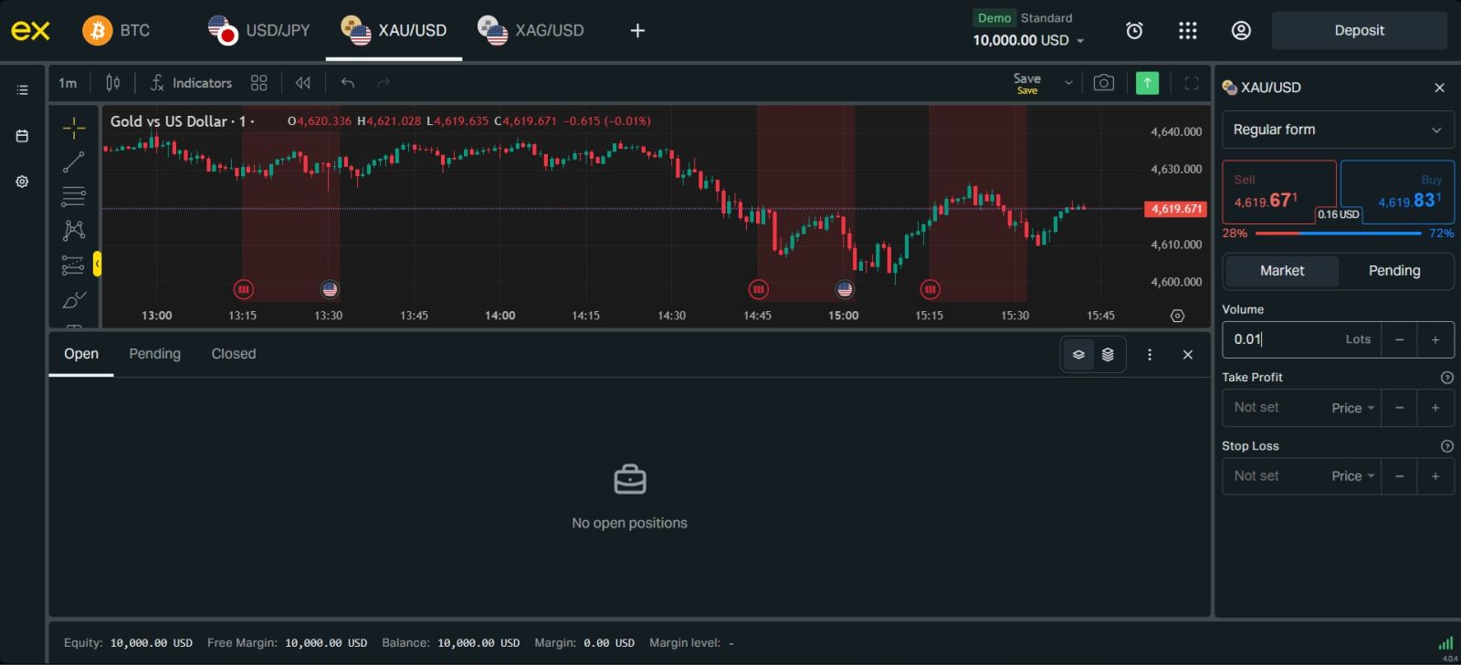Click the chart layout grid icon
The image size is (1461, 665).
click(x=259, y=83)
